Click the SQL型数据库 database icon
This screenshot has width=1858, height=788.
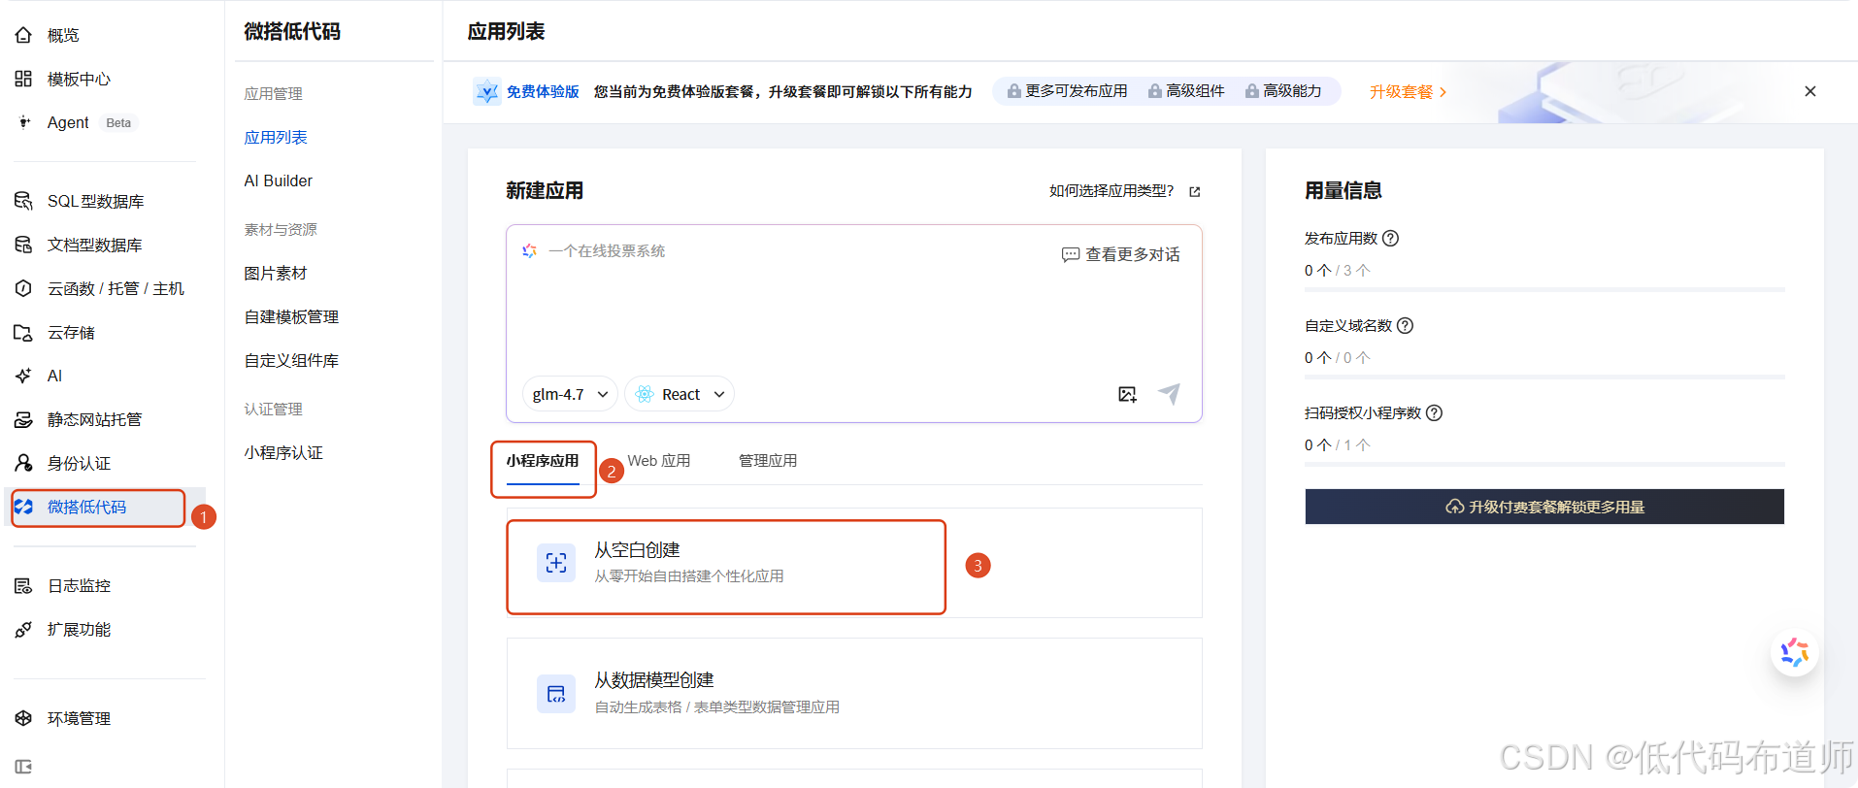[23, 201]
